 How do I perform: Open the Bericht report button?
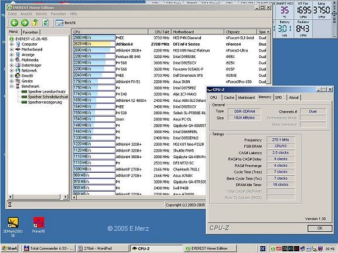66,23
